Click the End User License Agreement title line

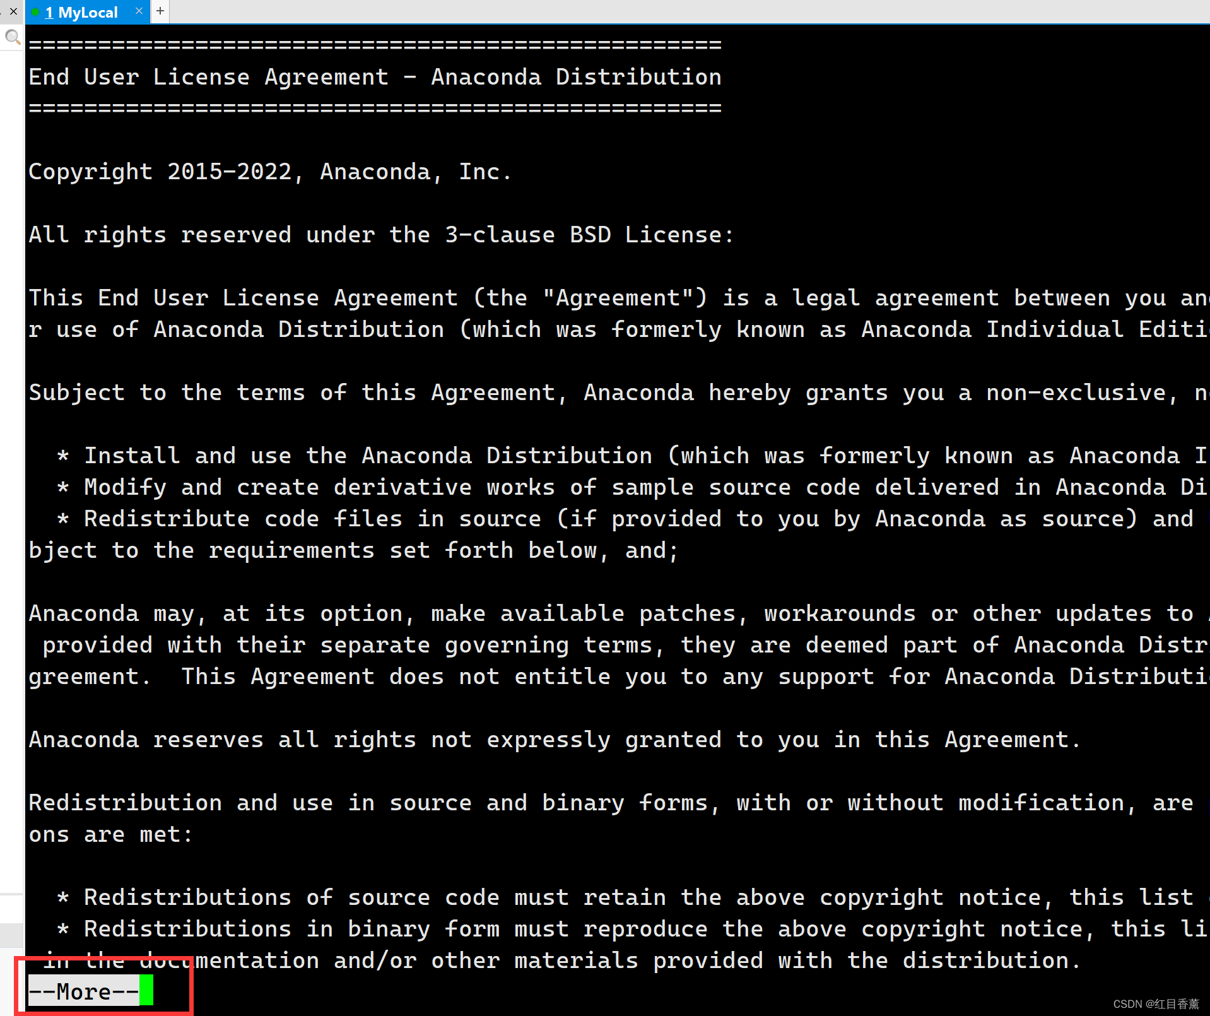point(375,76)
